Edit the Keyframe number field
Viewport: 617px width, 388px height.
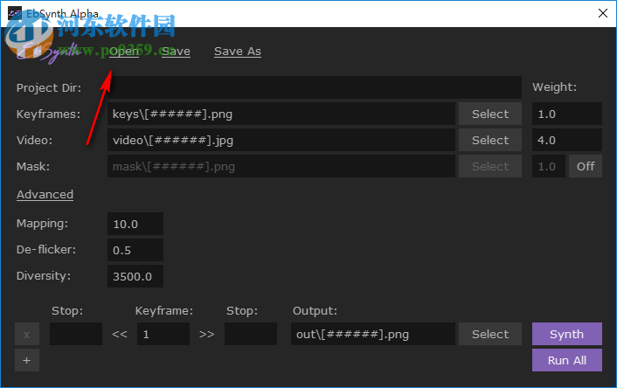(x=163, y=334)
